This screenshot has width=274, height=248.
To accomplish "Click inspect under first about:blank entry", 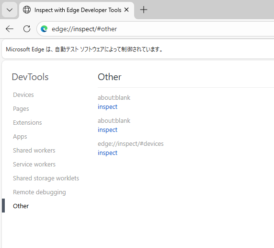I will tap(107, 107).
